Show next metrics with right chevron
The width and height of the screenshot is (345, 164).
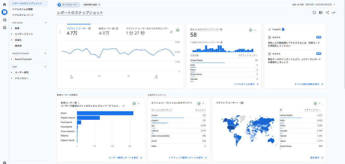(171, 32)
